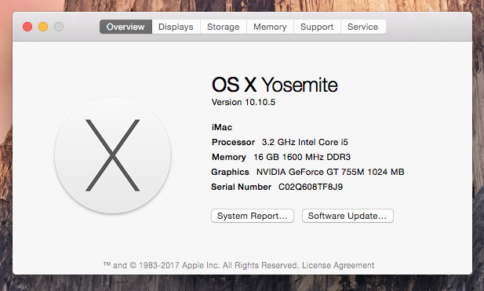Open the Displays tab
The image size is (484, 291).
(x=176, y=27)
